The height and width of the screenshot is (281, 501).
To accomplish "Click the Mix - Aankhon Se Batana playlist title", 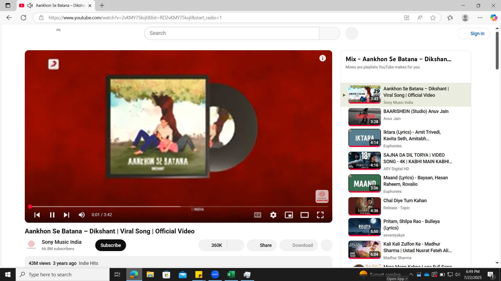I will pos(398,59).
